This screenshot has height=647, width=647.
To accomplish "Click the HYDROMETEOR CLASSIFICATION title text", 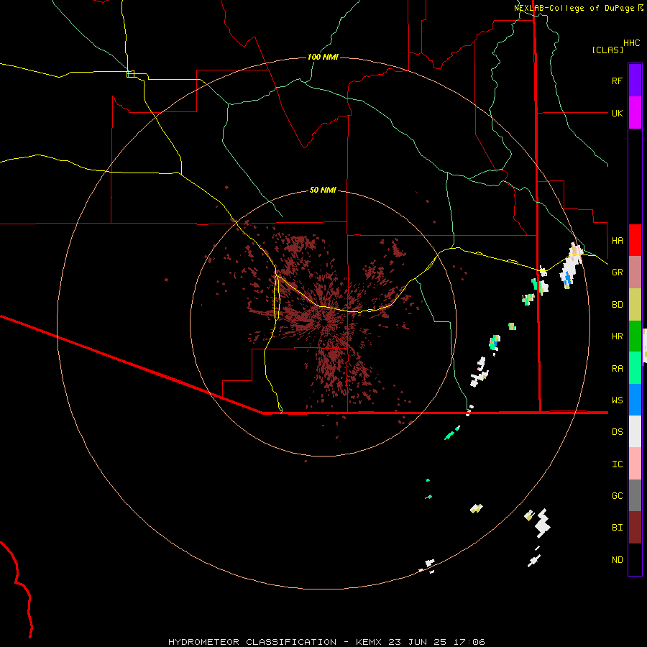I will point(252,642).
